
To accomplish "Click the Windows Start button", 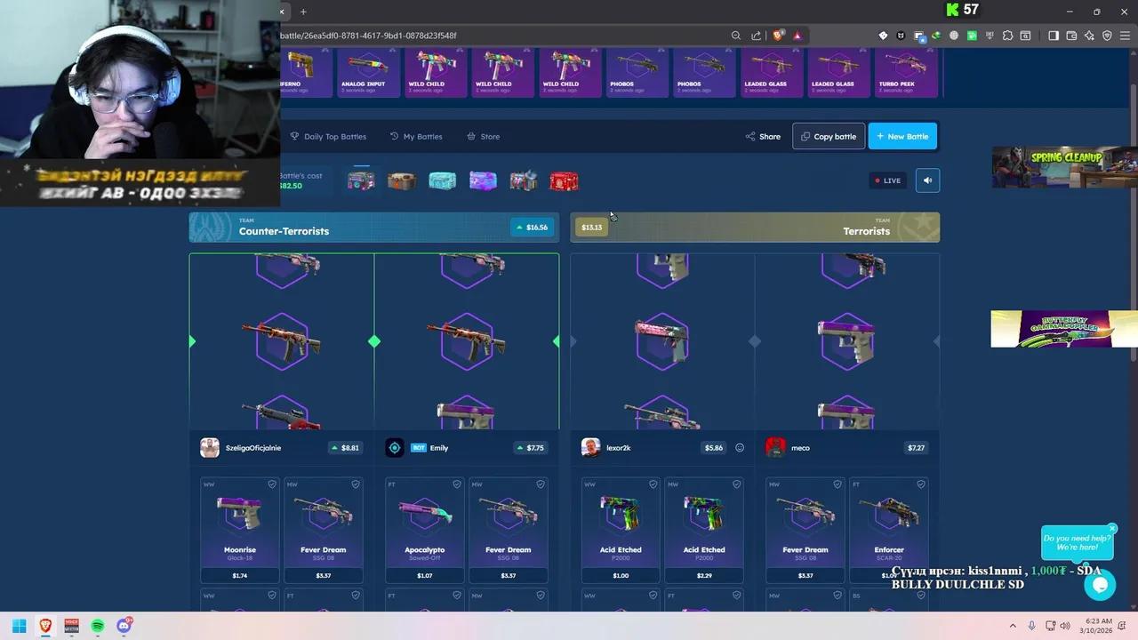I will (x=18, y=626).
